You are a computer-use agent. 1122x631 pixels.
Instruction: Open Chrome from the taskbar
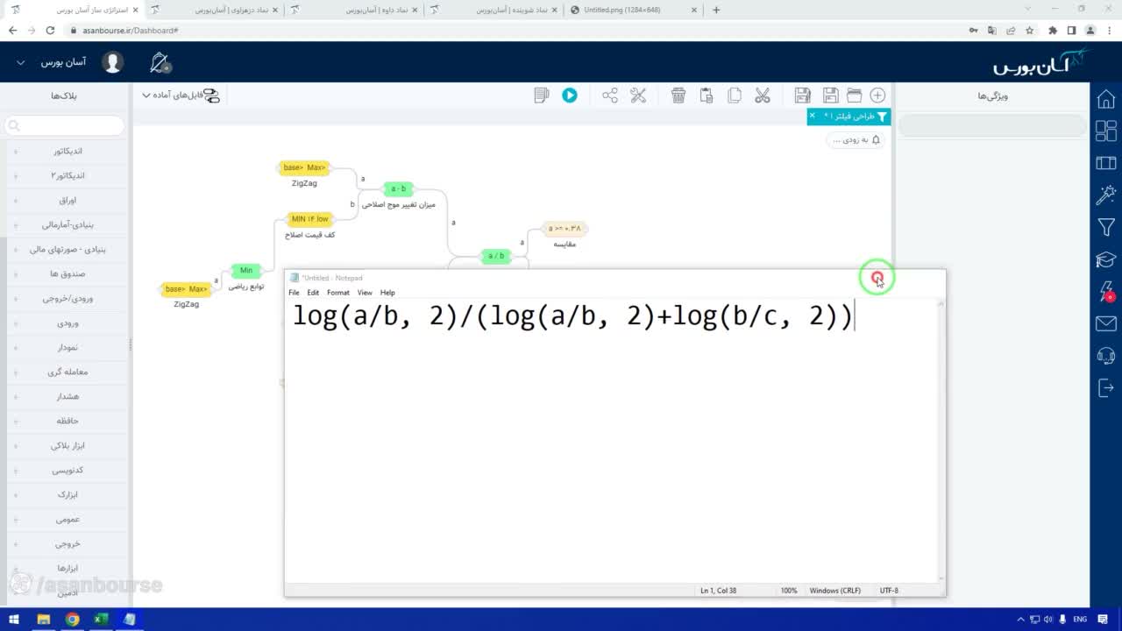coord(72,620)
